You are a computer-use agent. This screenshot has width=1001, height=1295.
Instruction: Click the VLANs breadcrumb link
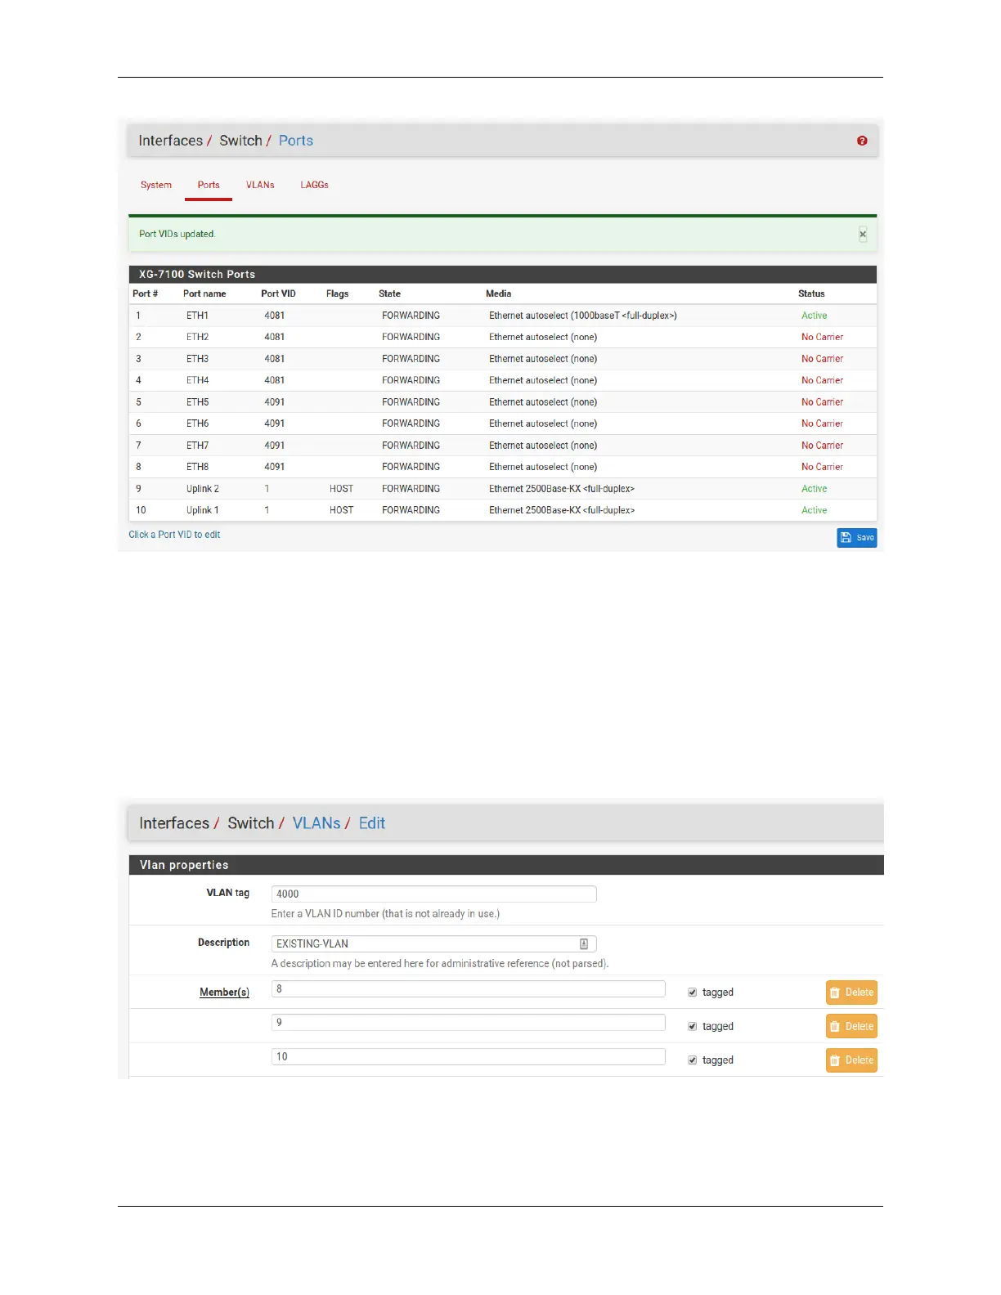point(316,823)
